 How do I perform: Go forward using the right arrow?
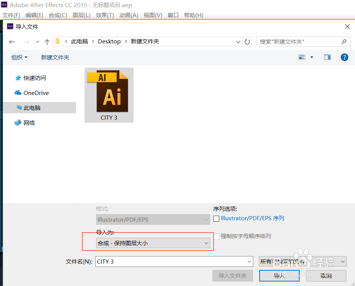[26, 42]
